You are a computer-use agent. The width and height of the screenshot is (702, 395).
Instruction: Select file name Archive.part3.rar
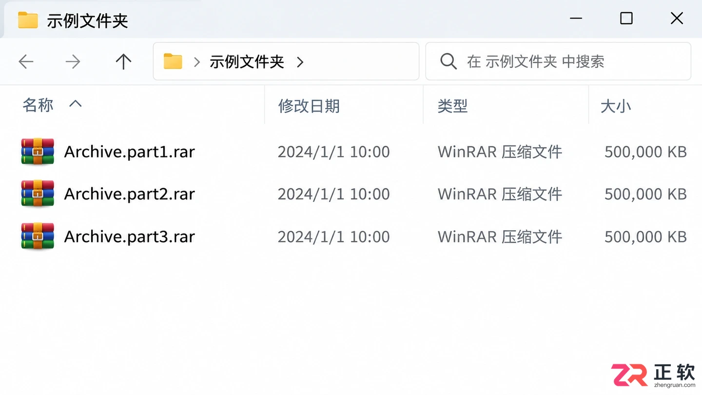tap(130, 237)
